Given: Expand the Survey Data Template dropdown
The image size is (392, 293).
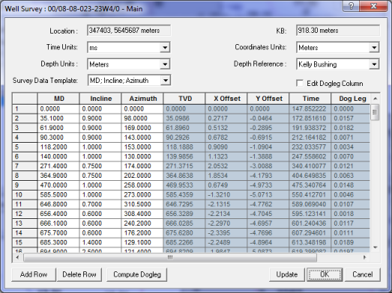Looking at the screenshot, I should point(166,81).
